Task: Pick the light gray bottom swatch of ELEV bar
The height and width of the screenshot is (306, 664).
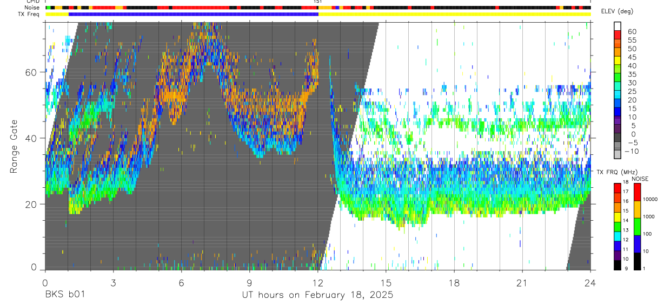Action: [617, 155]
